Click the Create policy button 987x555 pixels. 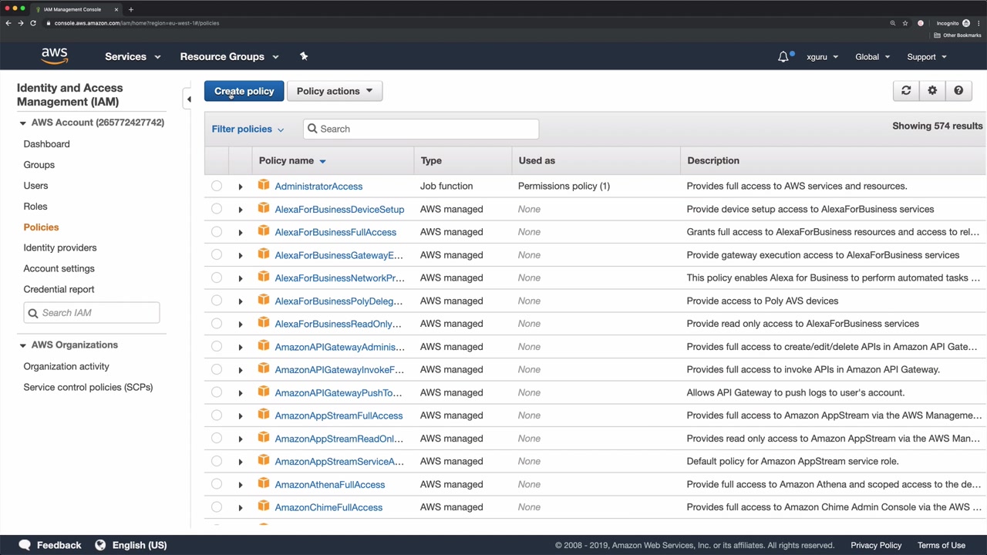pyautogui.click(x=244, y=91)
